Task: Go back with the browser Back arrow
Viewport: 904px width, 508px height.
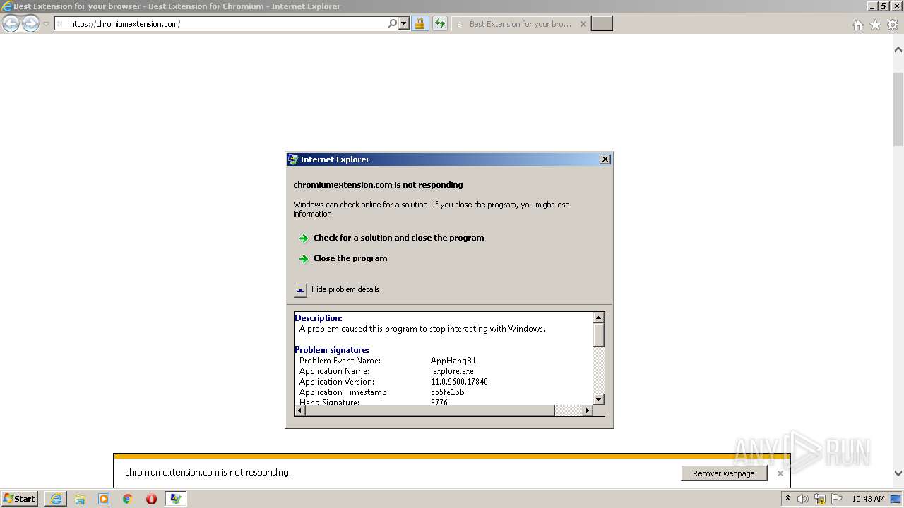Action: tap(11, 24)
